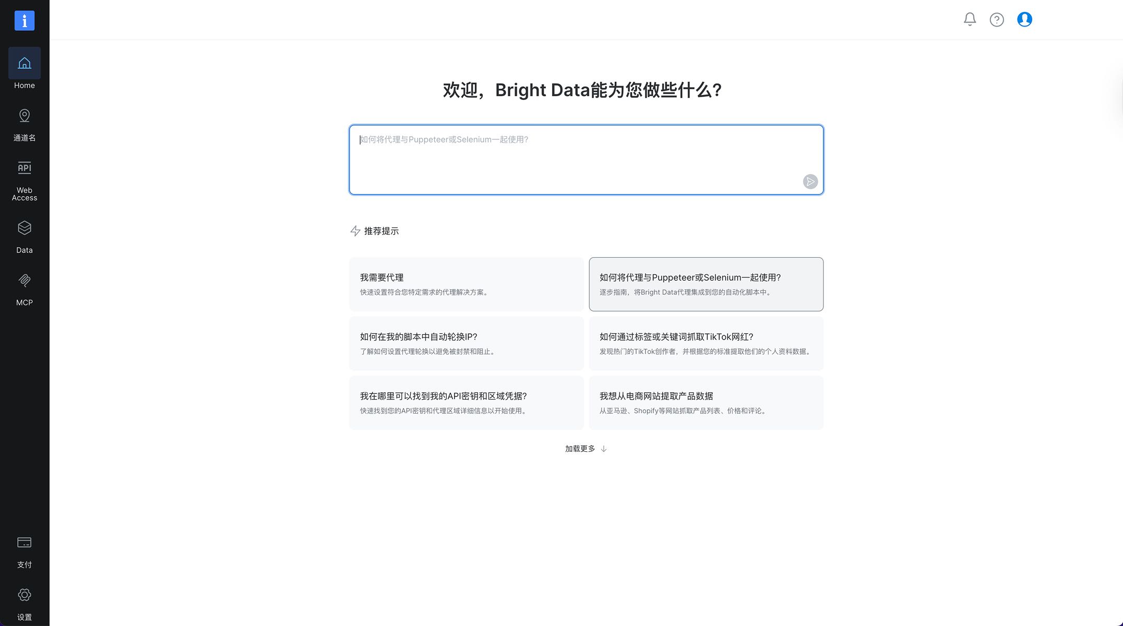Open the help question mark icon
This screenshot has height=626, width=1123.
click(x=997, y=19)
